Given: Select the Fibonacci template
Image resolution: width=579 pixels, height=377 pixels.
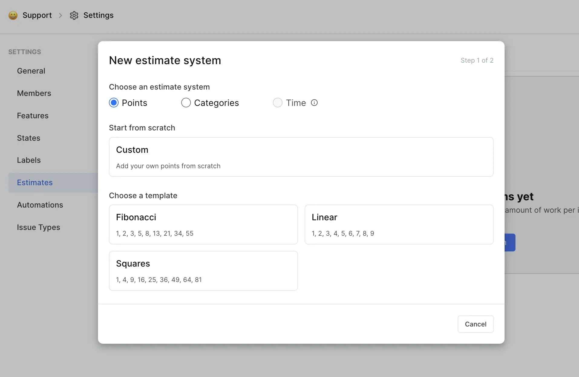Looking at the screenshot, I should pyautogui.click(x=203, y=225).
